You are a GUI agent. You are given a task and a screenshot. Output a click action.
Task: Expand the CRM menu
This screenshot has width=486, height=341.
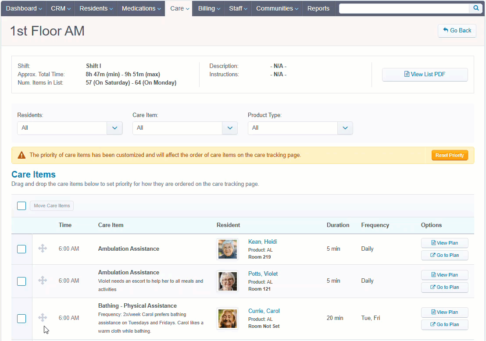(x=61, y=8)
